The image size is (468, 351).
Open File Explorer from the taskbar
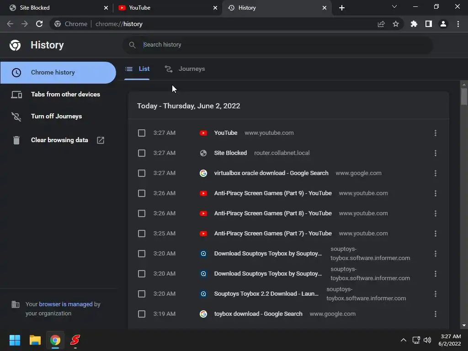[x=35, y=340]
